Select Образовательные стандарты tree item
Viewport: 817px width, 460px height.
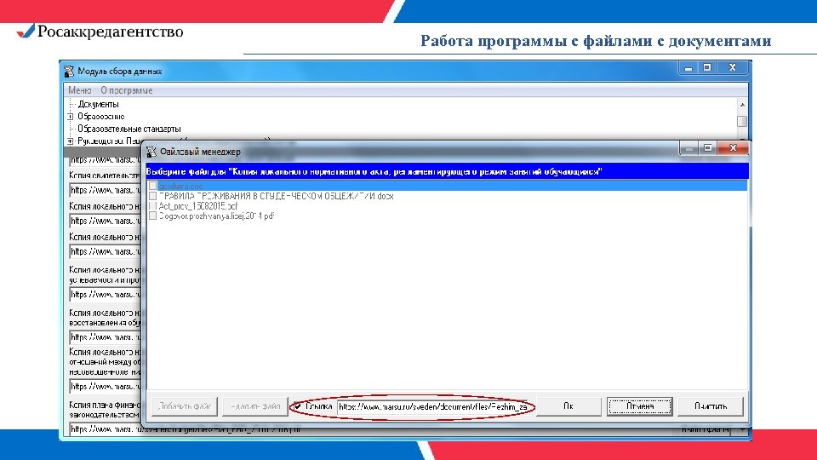tap(129, 129)
